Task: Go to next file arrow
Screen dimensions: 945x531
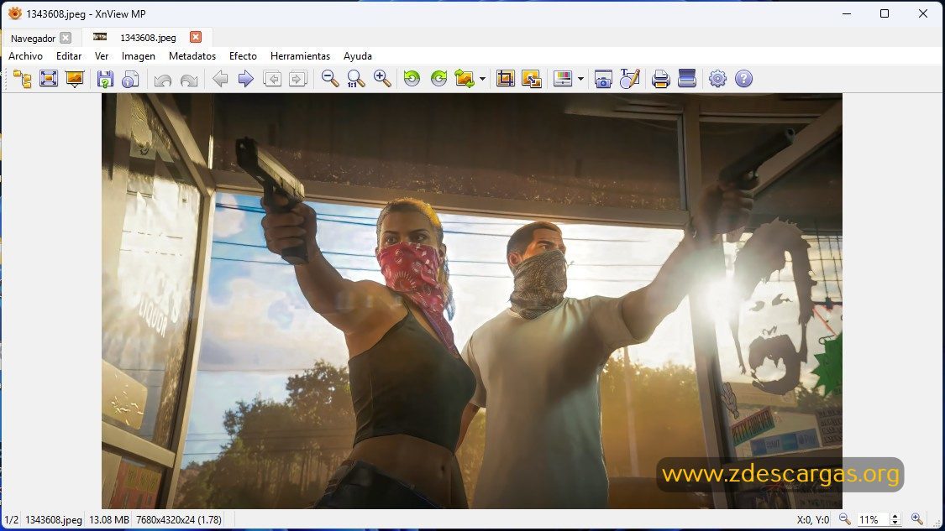Action: [246, 79]
